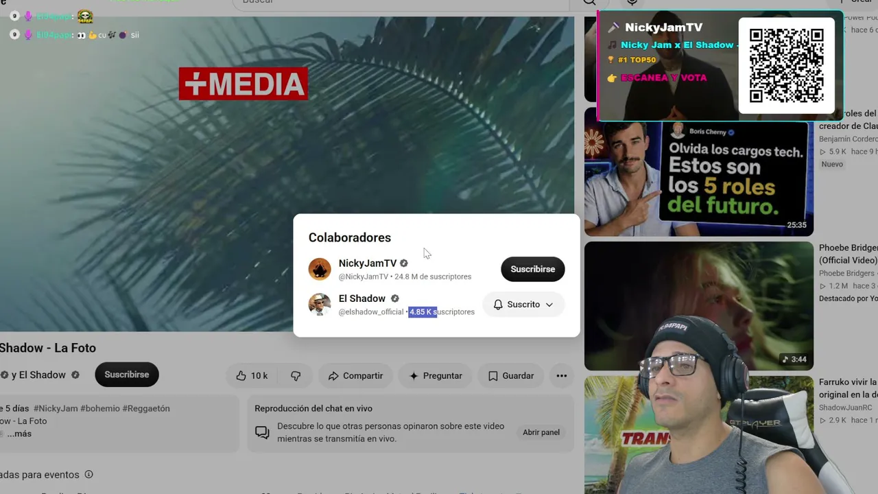Click the Reproducción del chat en vivo heading
Viewport: 878px width, 494px height.
[x=313, y=408]
